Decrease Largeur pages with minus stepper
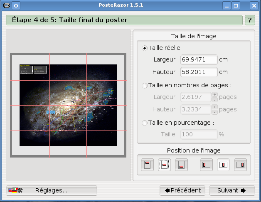261x202 pixels. pyautogui.click(x=214, y=100)
